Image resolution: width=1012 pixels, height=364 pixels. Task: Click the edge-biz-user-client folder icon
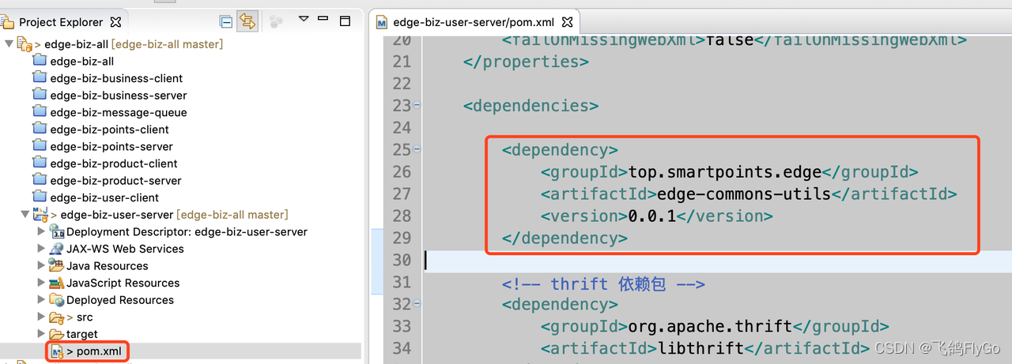click(x=40, y=197)
